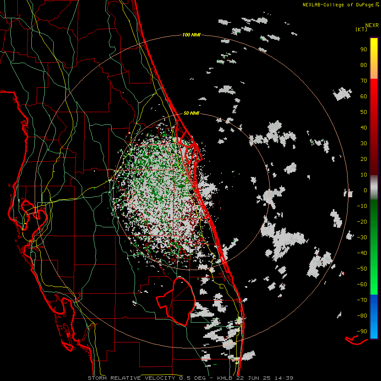The image size is (381, 381).
Task: Click the positive 90 scale value
Action: pyautogui.click(x=364, y=50)
